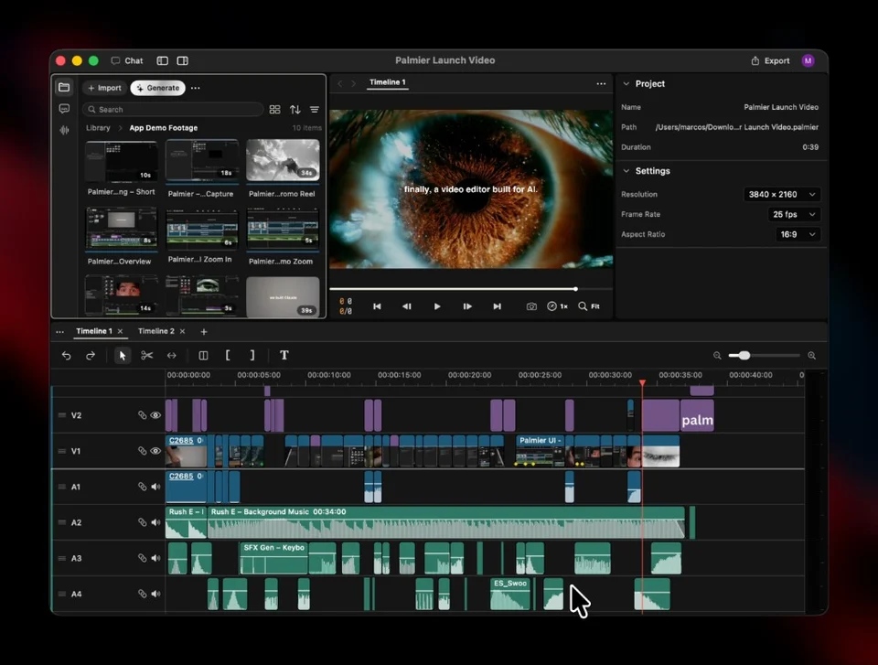Click the preview playback progress bar
878x665 pixels.
click(470, 289)
